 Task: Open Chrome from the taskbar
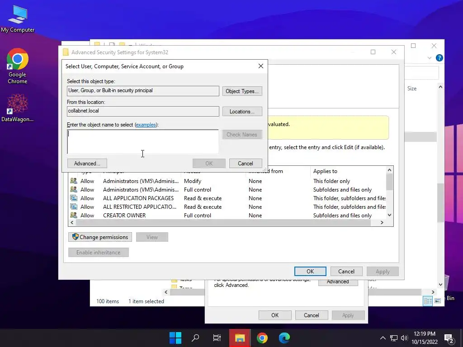tap(262, 338)
